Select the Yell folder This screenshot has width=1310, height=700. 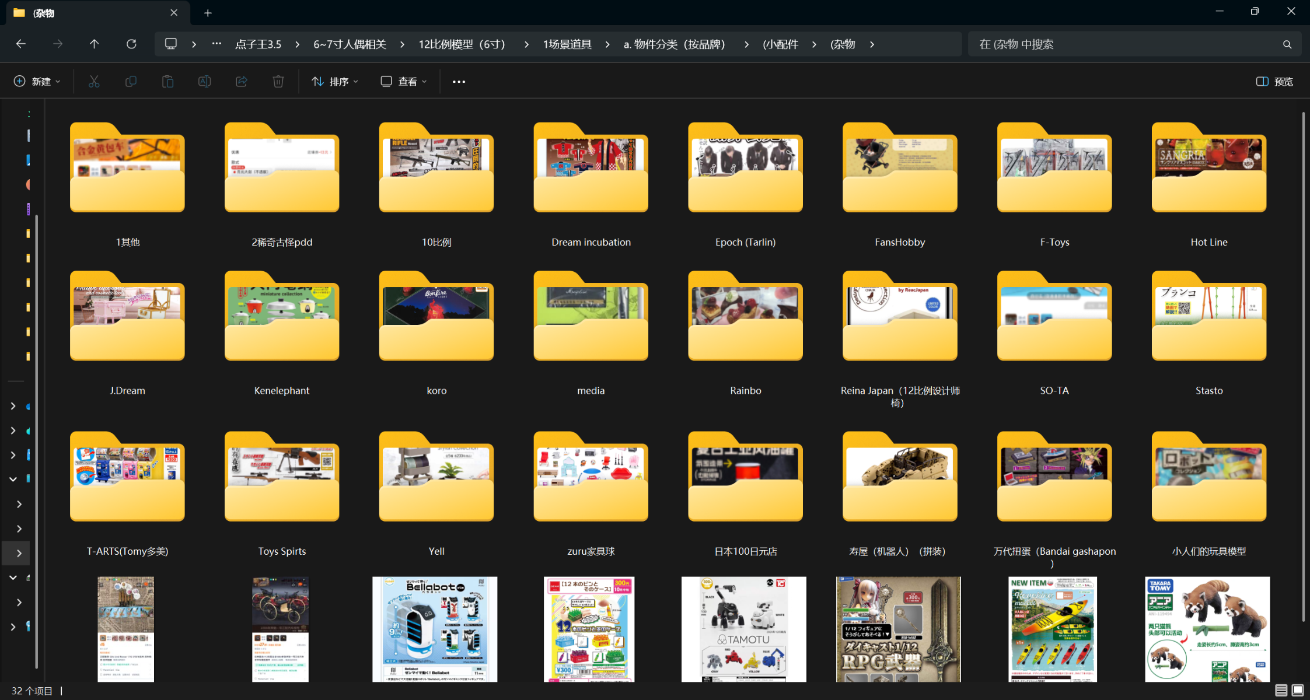436,493
